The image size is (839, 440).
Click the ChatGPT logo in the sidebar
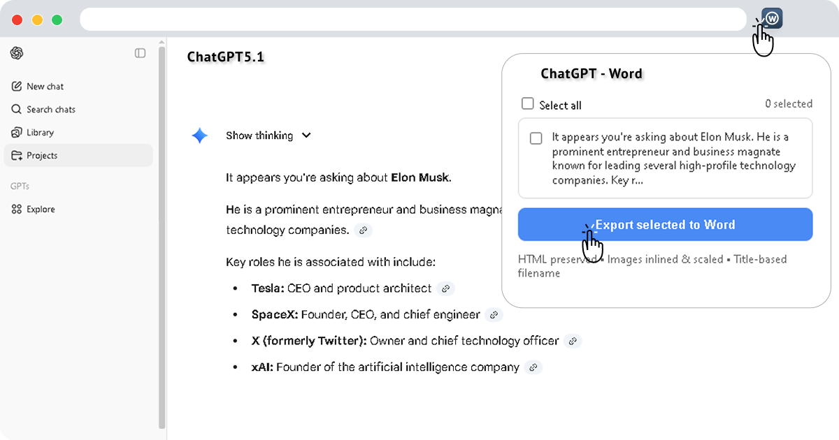click(x=17, y=53)
